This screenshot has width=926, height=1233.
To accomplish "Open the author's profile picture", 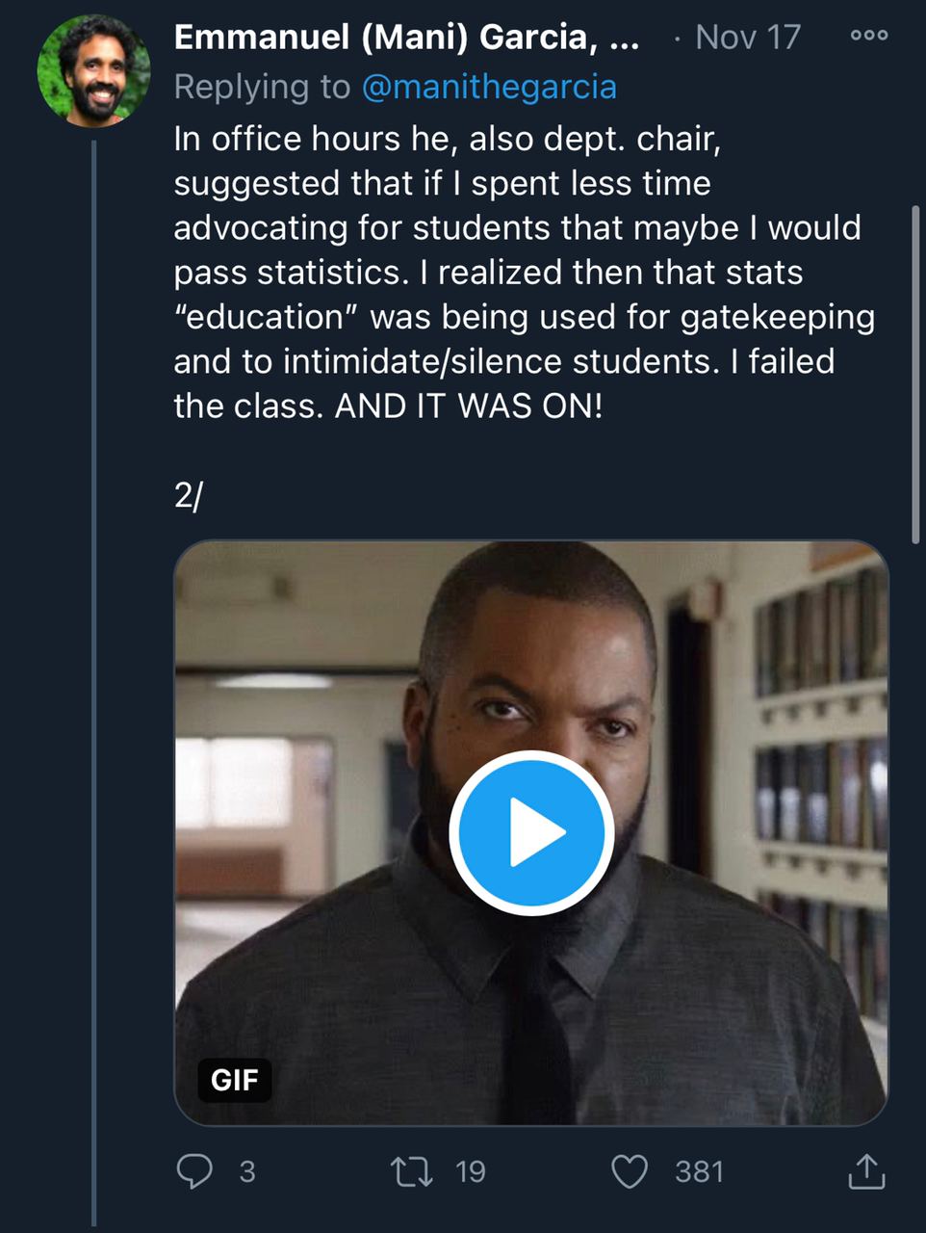I will point(93,70).
